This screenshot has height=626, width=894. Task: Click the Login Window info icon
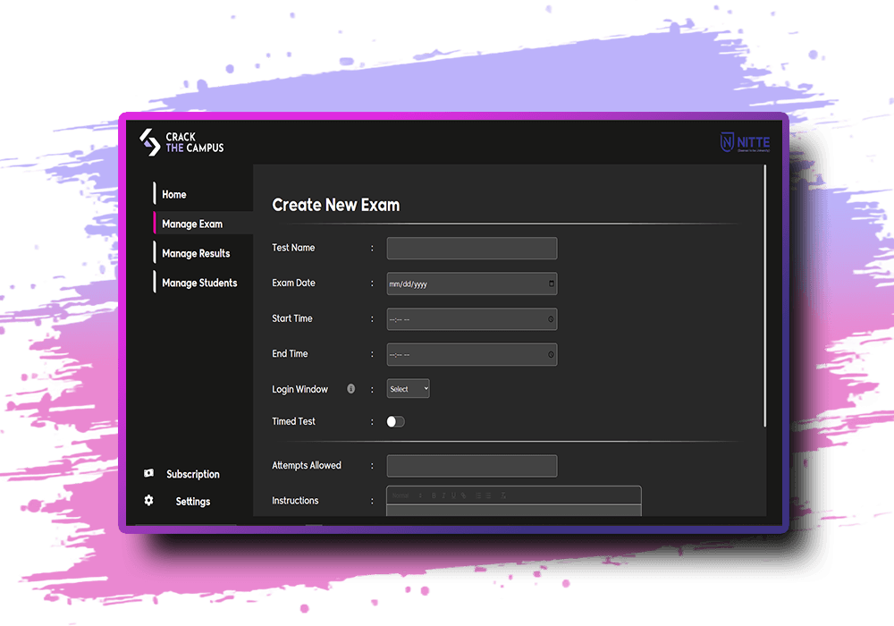351,389
